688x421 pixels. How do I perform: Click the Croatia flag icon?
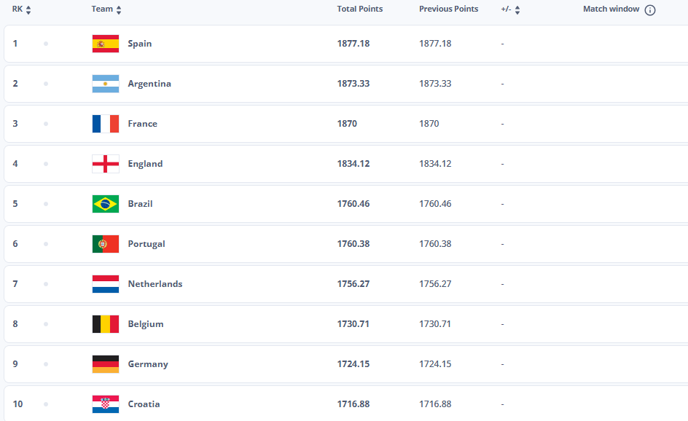[x=106, y=404]
